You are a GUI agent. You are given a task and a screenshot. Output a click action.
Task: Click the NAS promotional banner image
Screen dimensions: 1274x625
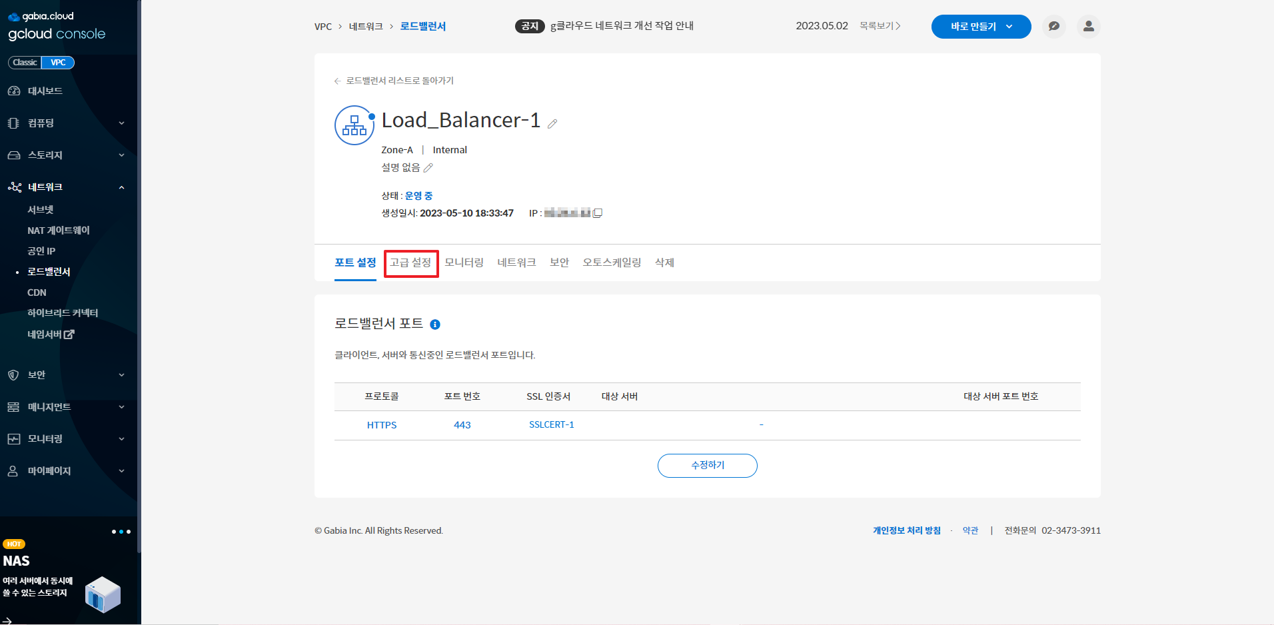click(103, 594)
